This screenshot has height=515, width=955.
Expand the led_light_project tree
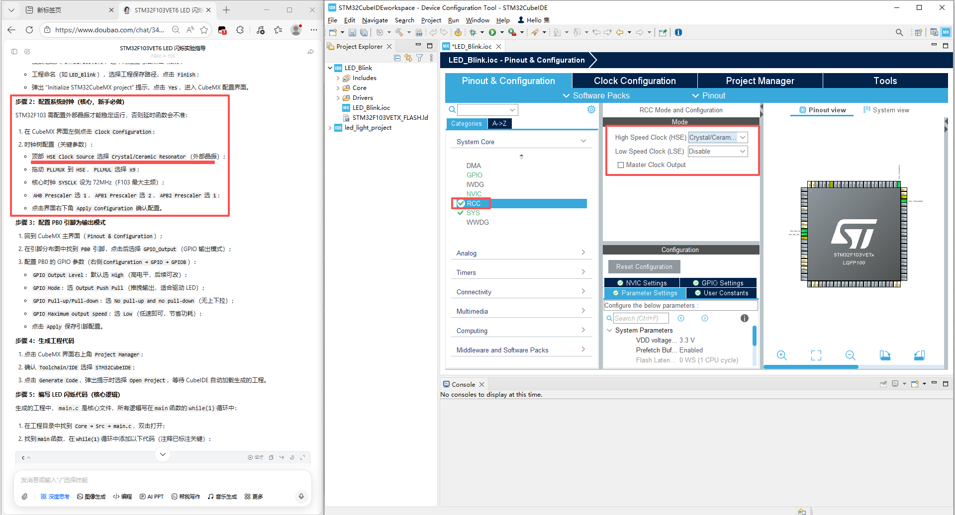click(x=330, y=128)
